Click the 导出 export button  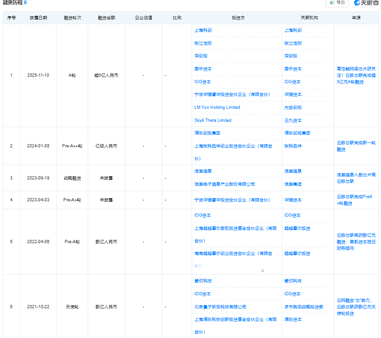pos(337,3)
